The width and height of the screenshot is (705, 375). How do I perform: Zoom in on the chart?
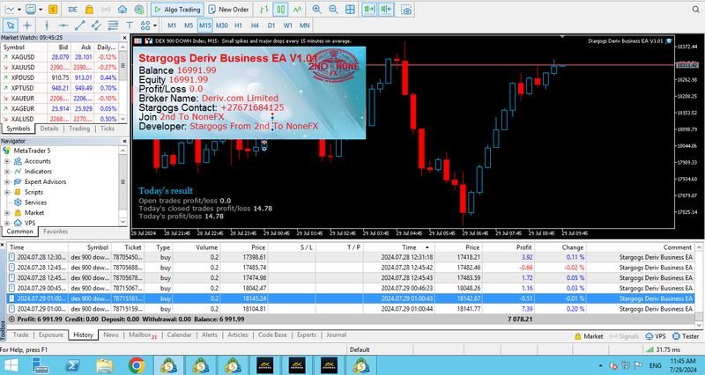pos(316,10)
